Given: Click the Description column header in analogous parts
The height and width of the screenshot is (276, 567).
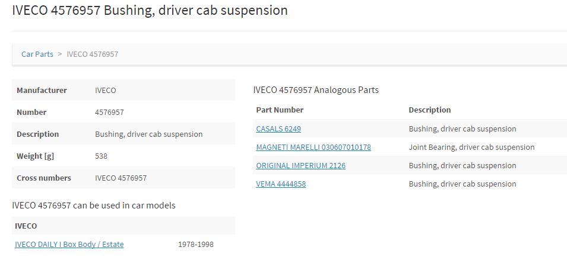Looking at the screenshot, I should point(429,110).
